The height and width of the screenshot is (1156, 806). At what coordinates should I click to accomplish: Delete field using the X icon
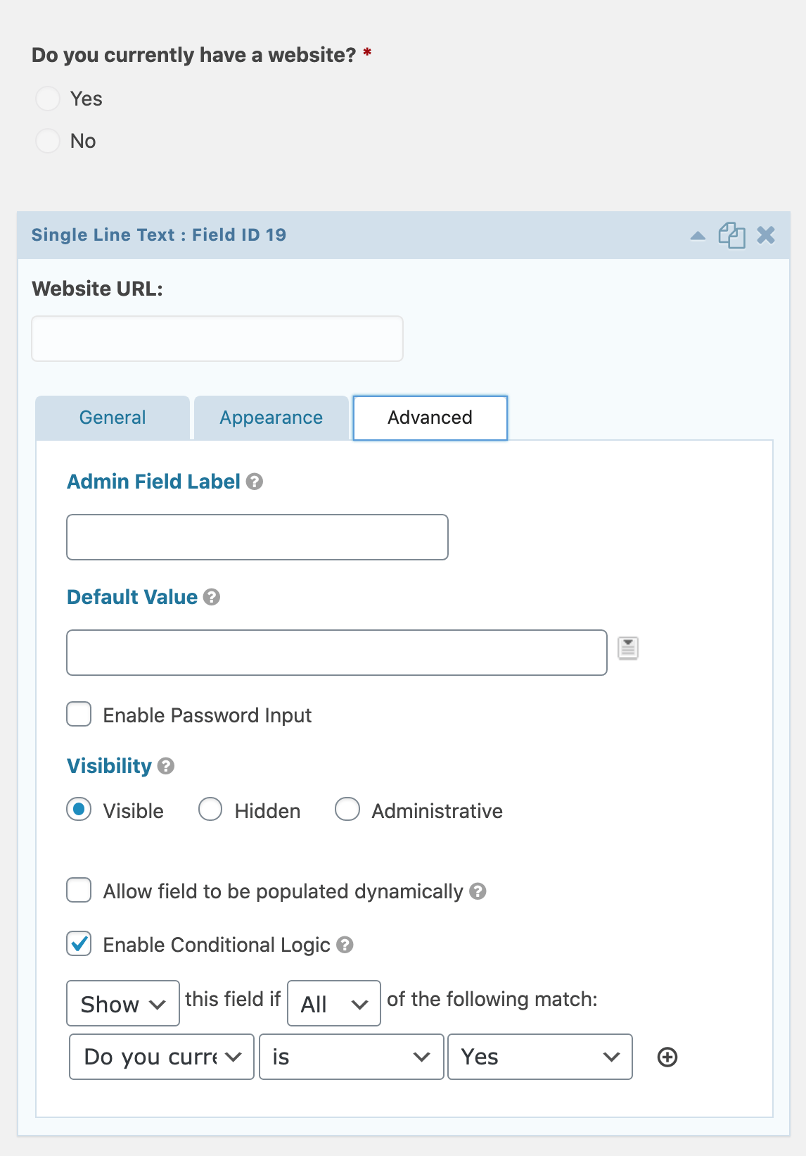coord(766,235)
